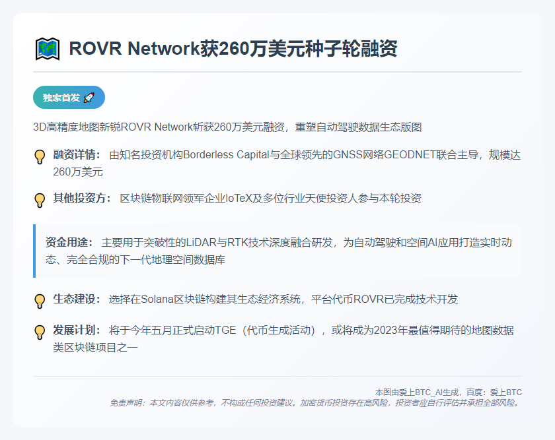Click the 独家首发 rocket badge
Viewport: 555px width, 440px height.
pyautogui.click(x=69, y=97)
